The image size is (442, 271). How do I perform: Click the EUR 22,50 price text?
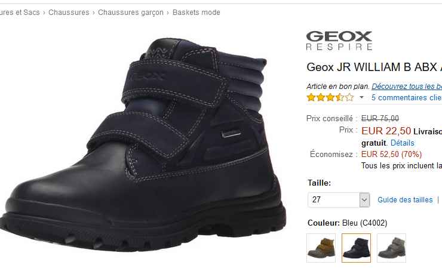click(x=386, y=131)
